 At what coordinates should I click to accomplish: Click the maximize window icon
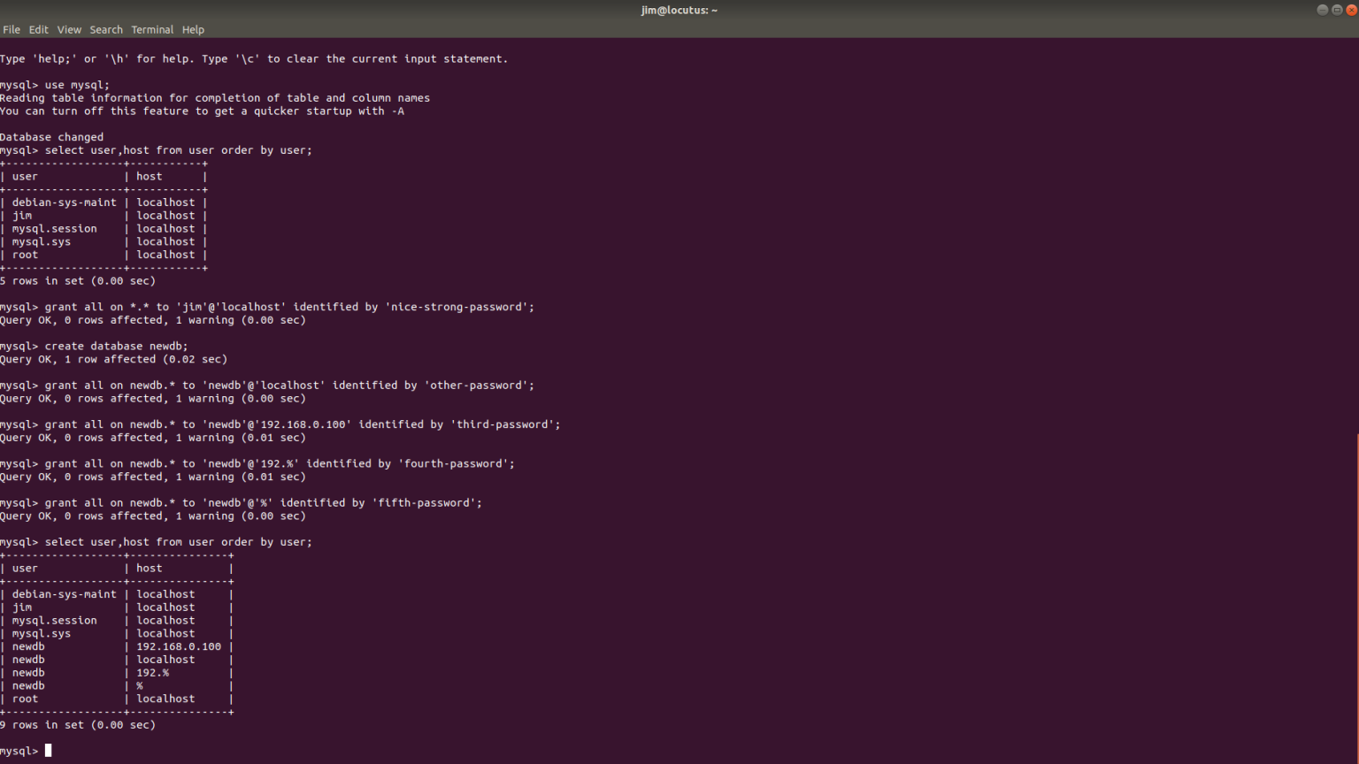coord(1339,10)
